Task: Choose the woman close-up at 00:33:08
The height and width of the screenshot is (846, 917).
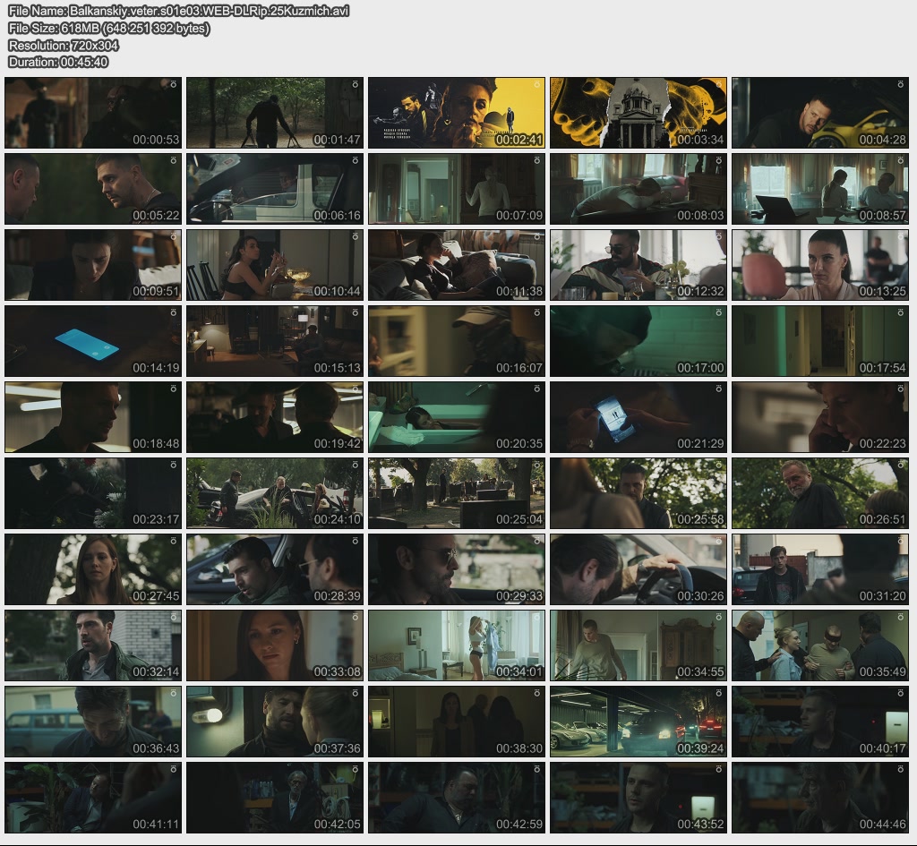Action: tap(275, 646)
